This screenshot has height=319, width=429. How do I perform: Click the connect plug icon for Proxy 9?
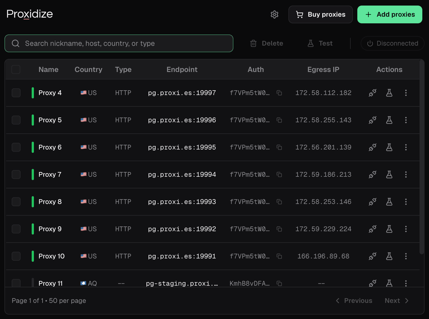[x=373, y=229]
